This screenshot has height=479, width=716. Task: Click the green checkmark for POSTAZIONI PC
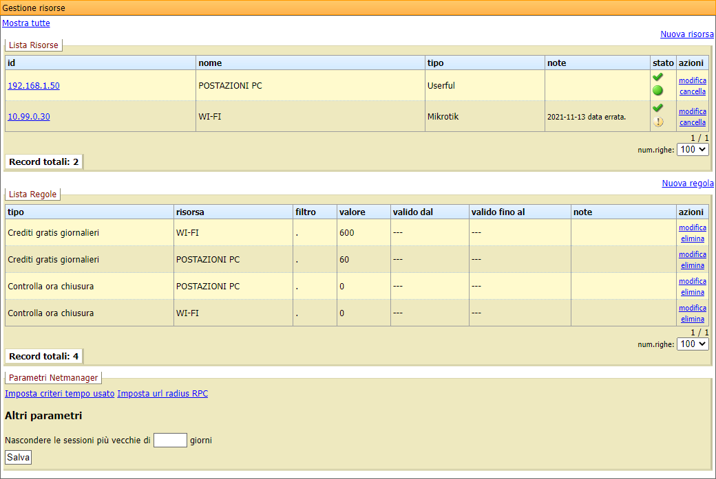[657, 77]
